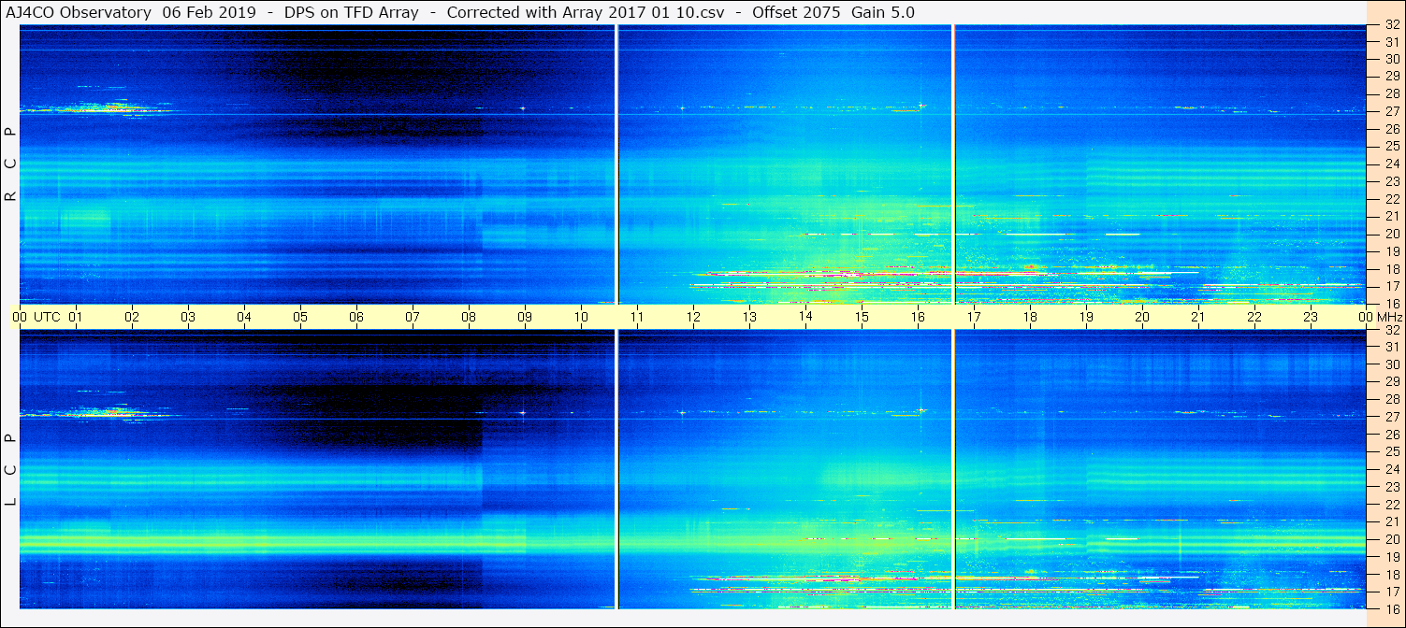Click the AJ4CO Observatory title text

(79, 12)
